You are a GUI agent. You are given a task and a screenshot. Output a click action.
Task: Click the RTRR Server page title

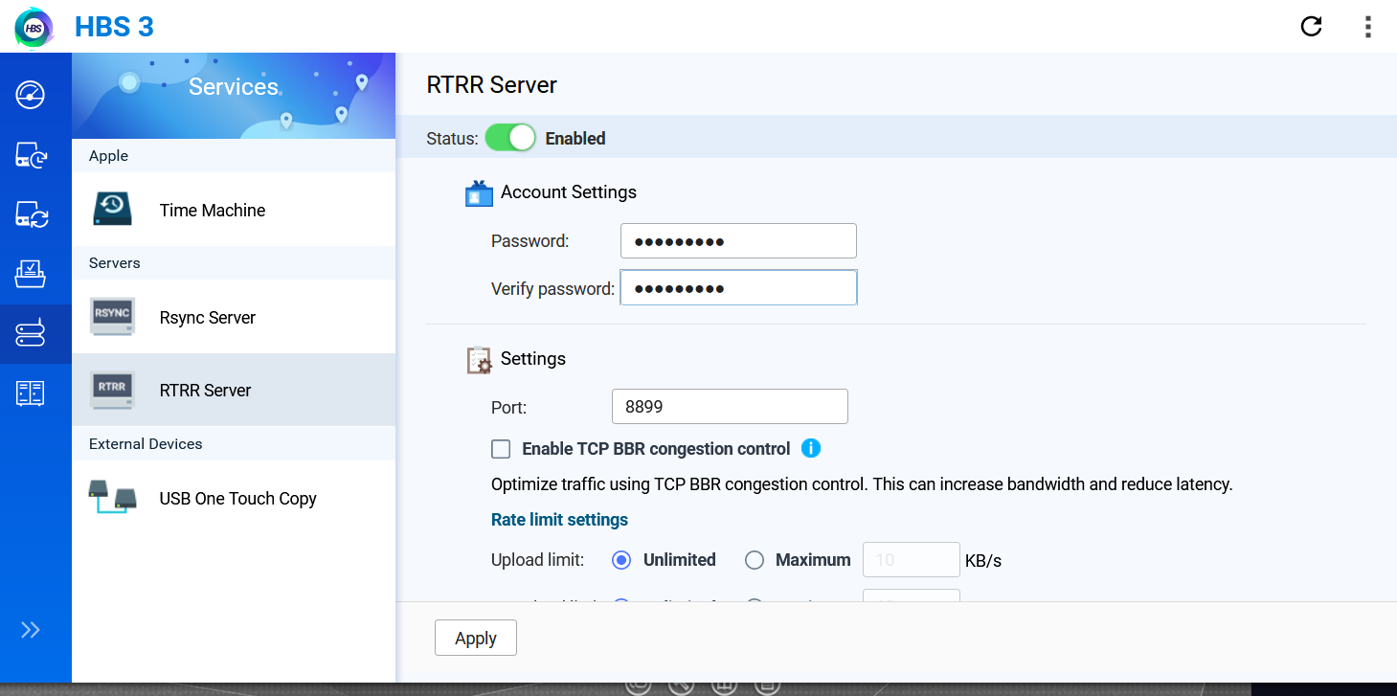tap(491, 84)
